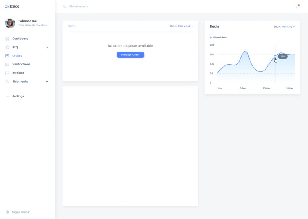Click the Initialize Order button
Image resolution: width=308 pixels, height=219 pixels.
(130, 55)
